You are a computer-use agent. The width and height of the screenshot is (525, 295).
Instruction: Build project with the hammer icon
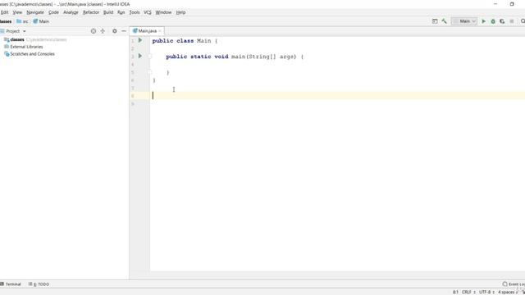(x=445, y=21)
